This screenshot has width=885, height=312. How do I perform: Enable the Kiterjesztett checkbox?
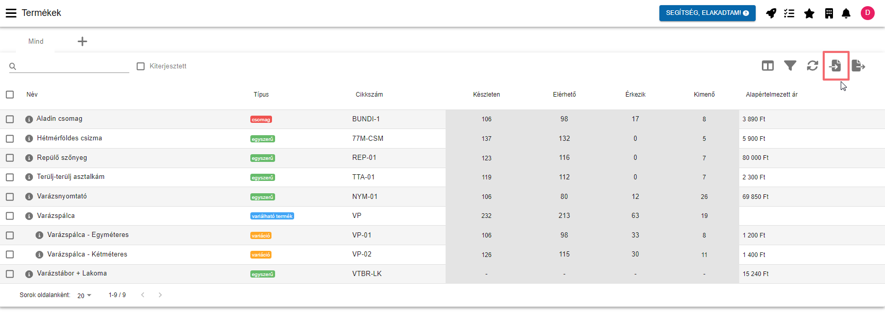[141, 66]
